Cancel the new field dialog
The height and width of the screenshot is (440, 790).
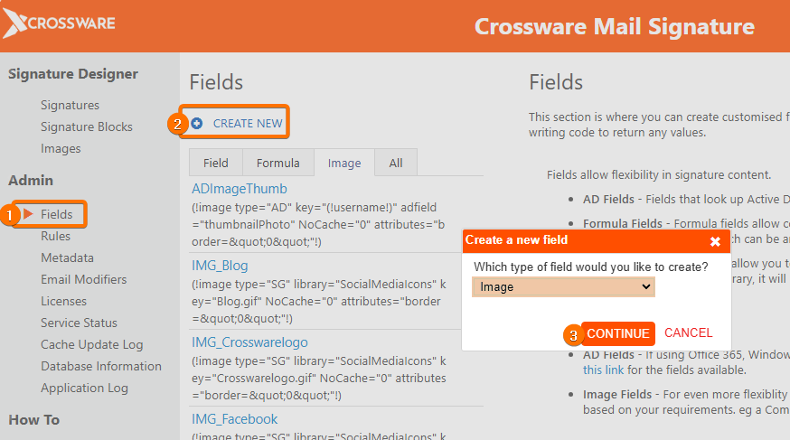coord(688,333)
